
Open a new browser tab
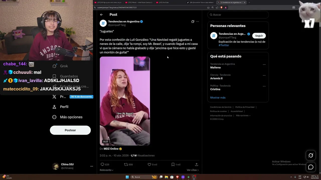click(x=249, y=2)
